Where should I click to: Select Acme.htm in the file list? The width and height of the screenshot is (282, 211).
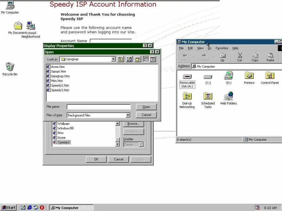56,67
